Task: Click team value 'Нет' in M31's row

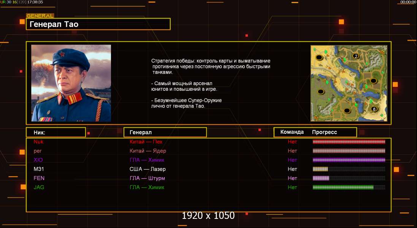Action: pos(292,169)
